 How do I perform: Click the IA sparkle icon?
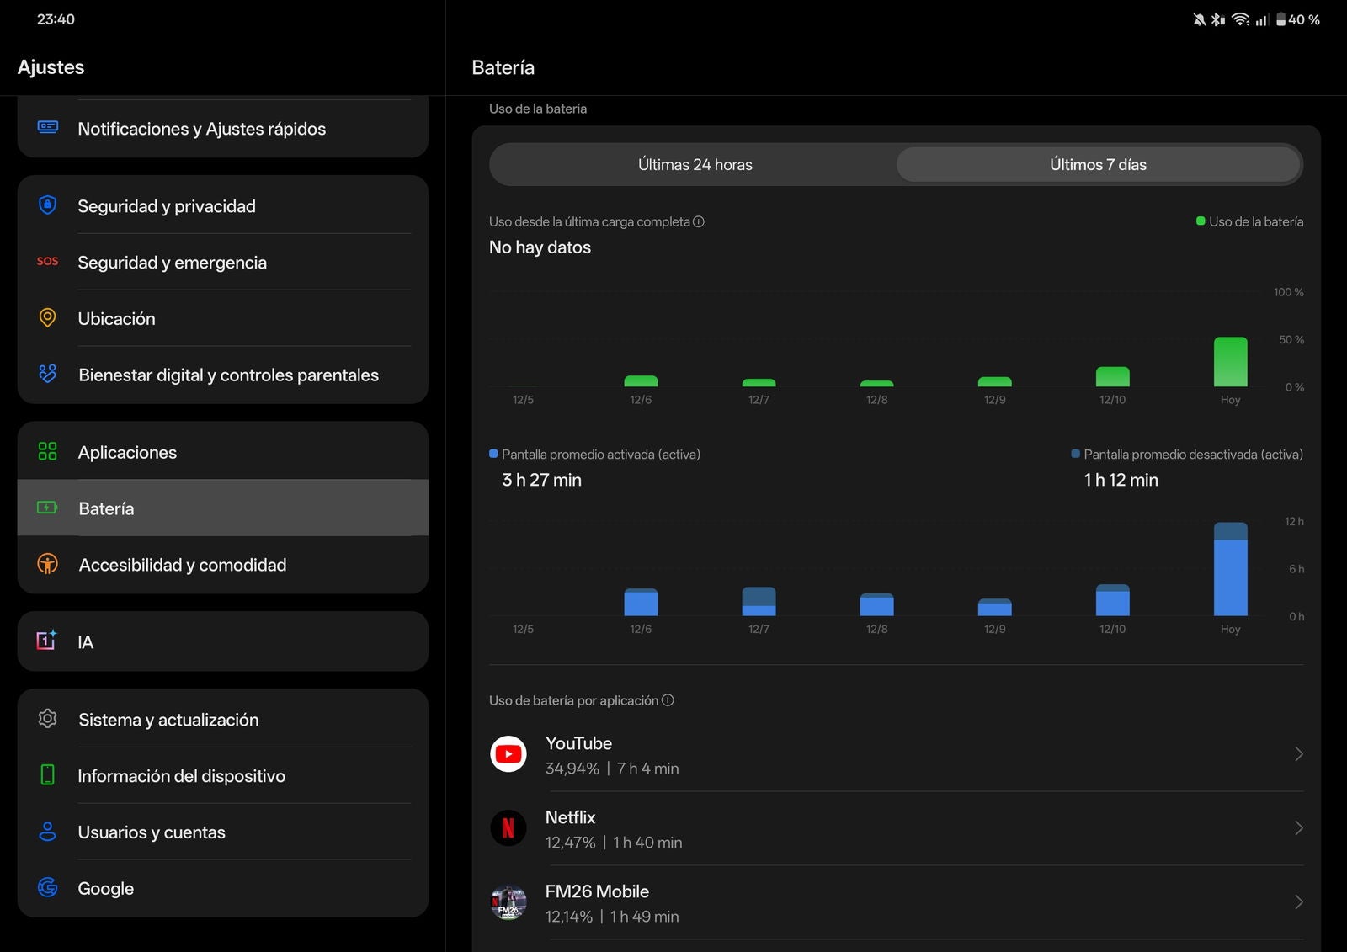(47, 641)
